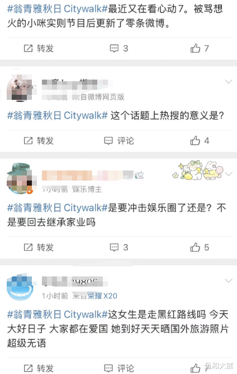Expand chevron menu on 微博网页版 post
This screenshot has width=237, height=374.
pyautogui.click(x=229, y=82)
